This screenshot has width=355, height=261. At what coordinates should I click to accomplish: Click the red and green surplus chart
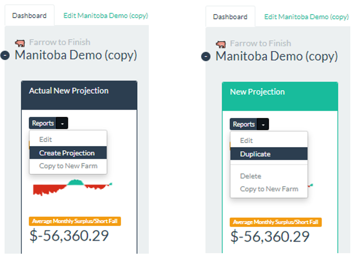[73, 187]
